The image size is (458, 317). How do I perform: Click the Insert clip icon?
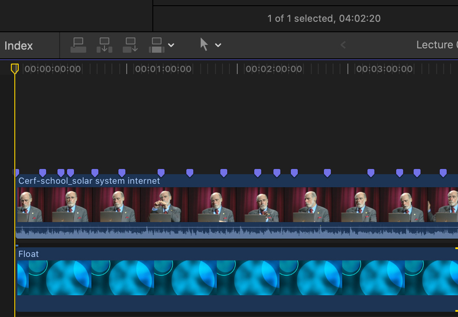click(104, 45)
